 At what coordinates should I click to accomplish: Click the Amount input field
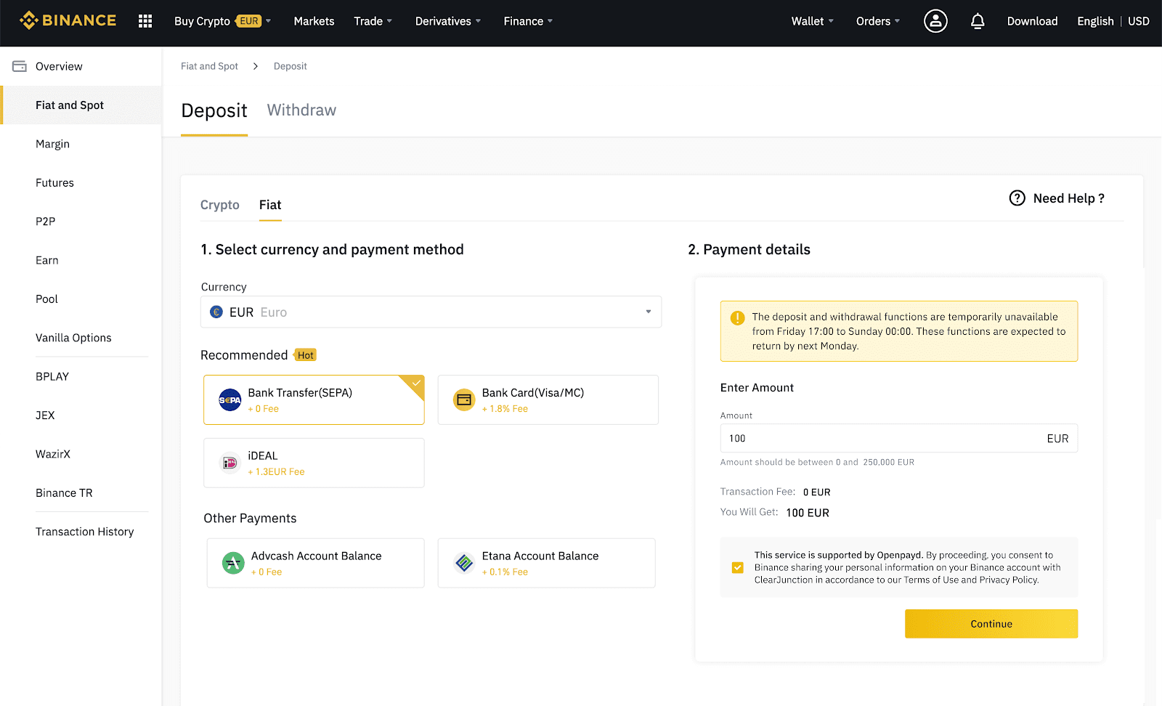click(898, 438)
